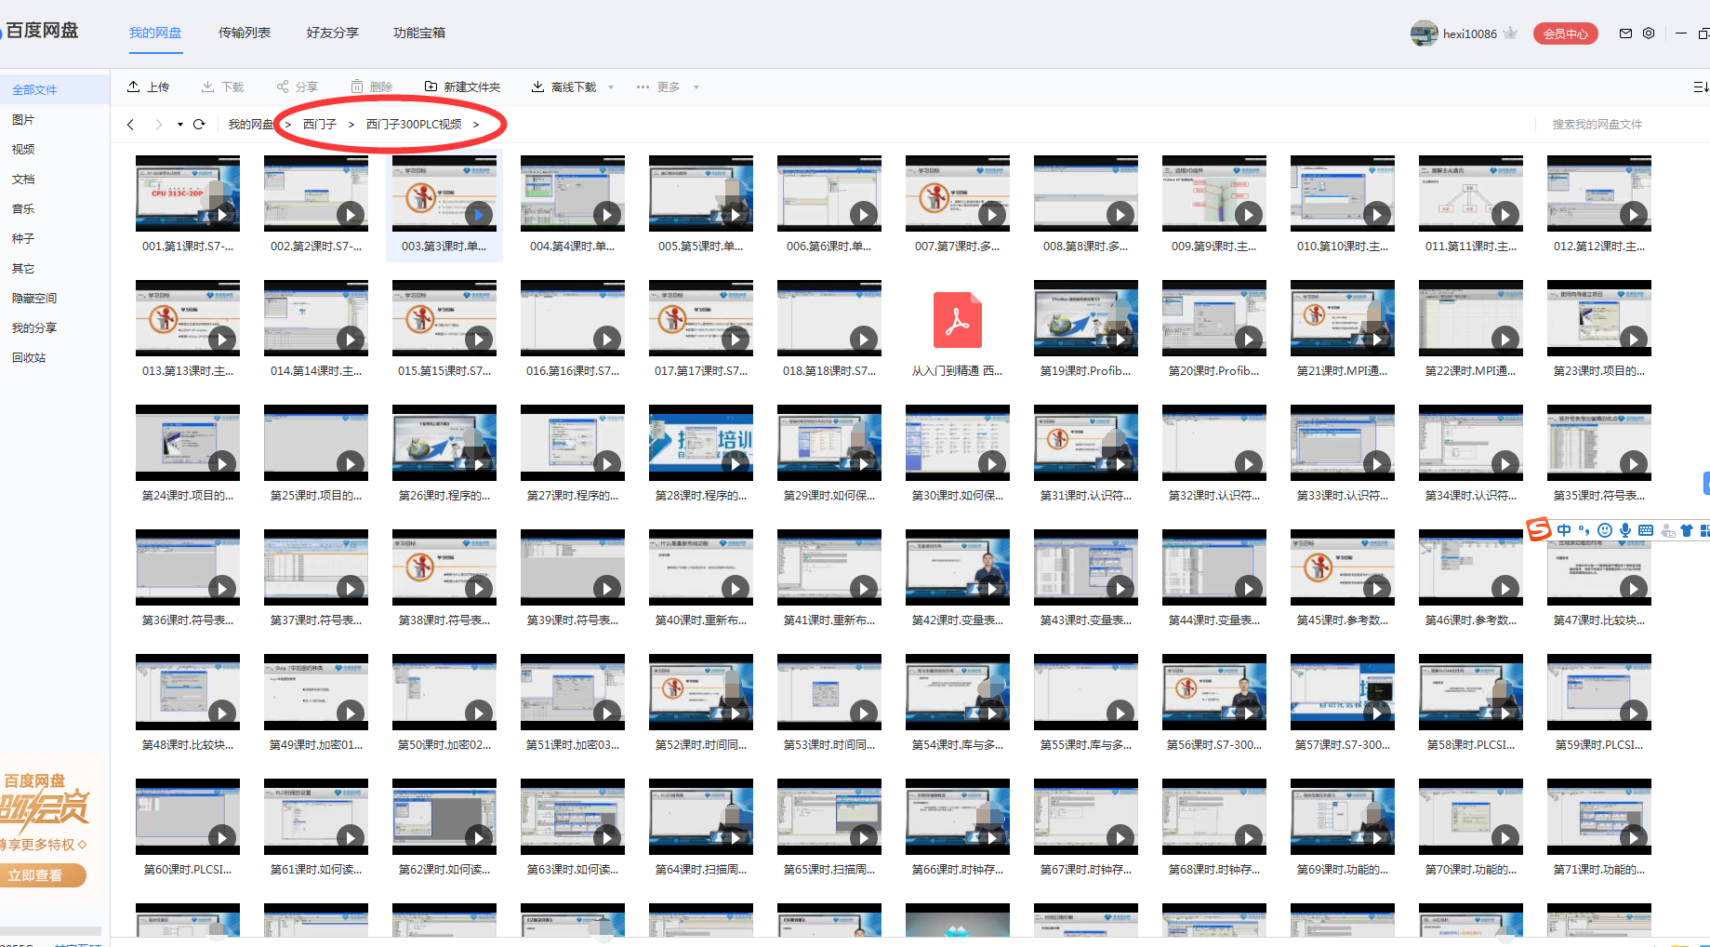This screenshot has width=1710, height=947.
Task: Click the file name 第21课时.MPI通...
Action: 1343,371
